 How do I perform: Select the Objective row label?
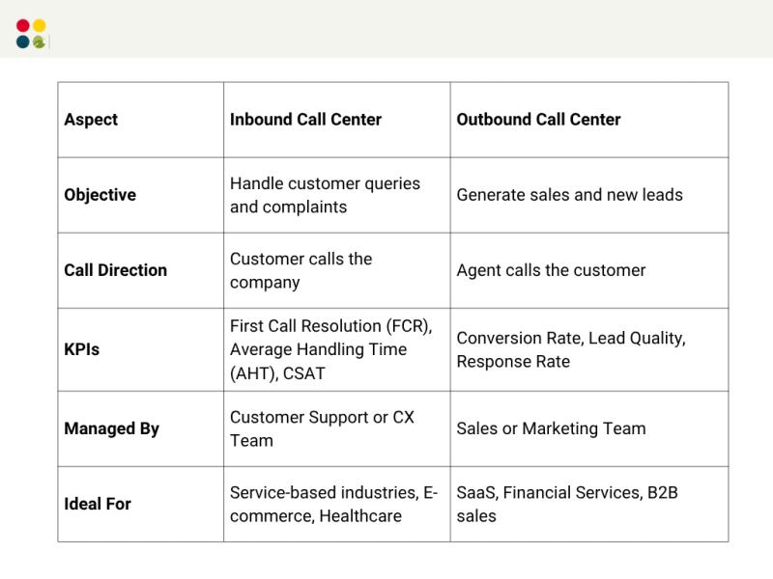click(100, 195)
